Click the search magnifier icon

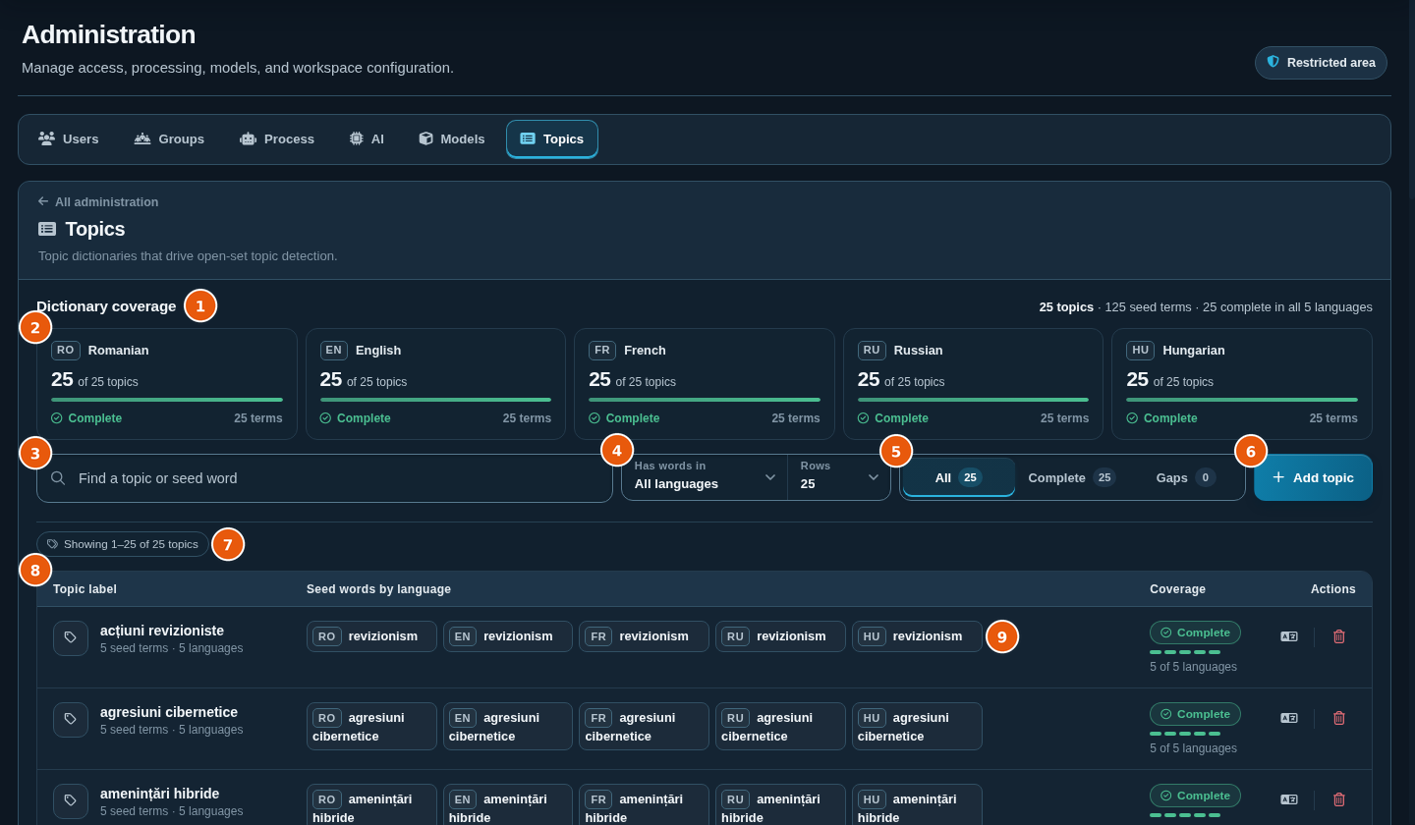pyautogui.click(x=58, y=478)
